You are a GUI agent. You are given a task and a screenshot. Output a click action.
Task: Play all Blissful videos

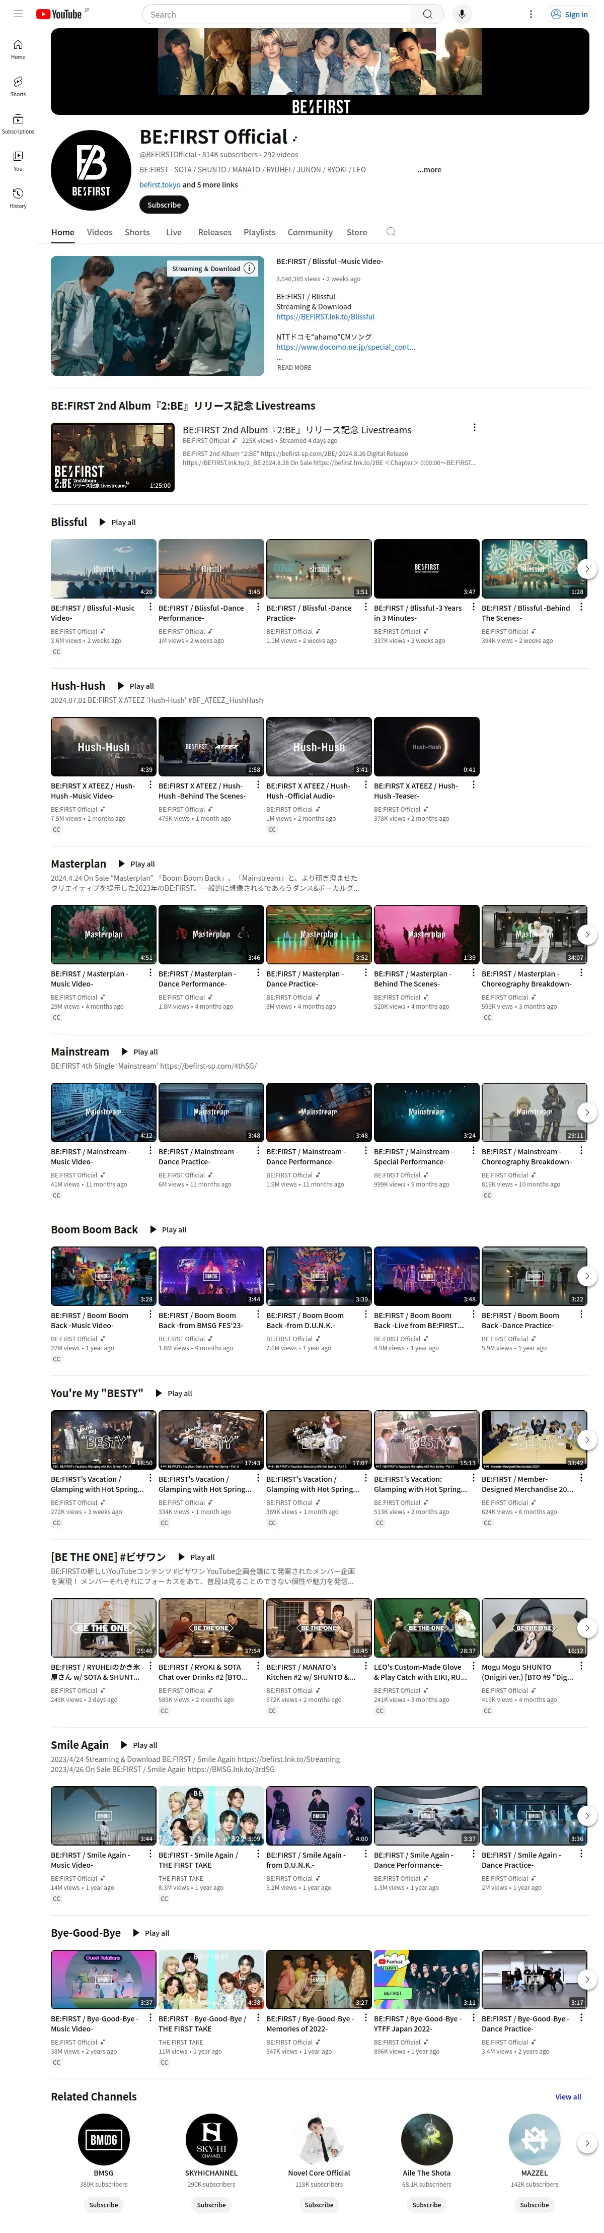click(117, 522)
